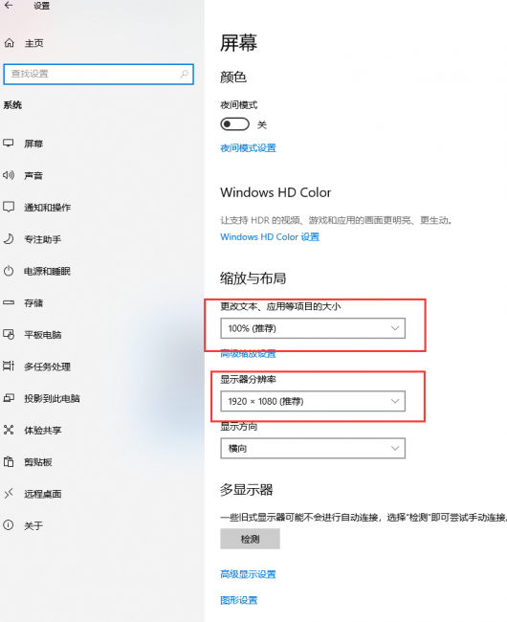Screen dimensions: 507x622
Task: Open 通知和操作 notification icon
Action: 9,207
